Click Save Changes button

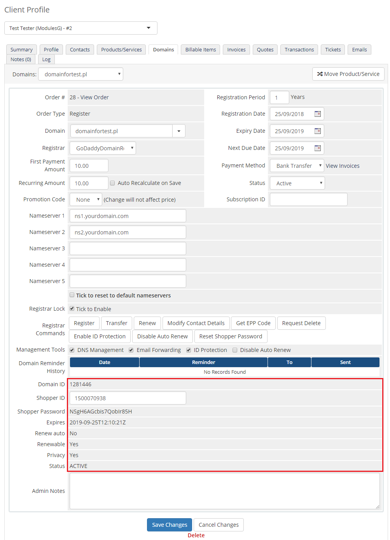[x=170, y=525]
